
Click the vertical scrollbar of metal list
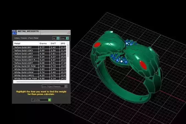click(68, 51)
